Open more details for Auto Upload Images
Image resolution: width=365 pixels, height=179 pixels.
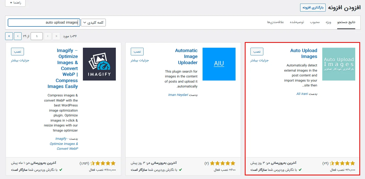click(259, 61)
